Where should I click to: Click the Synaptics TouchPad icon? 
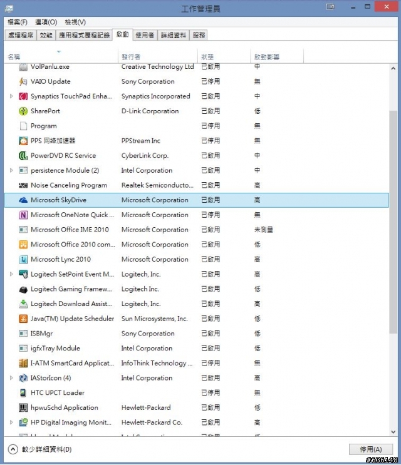(x=23, y=96)
